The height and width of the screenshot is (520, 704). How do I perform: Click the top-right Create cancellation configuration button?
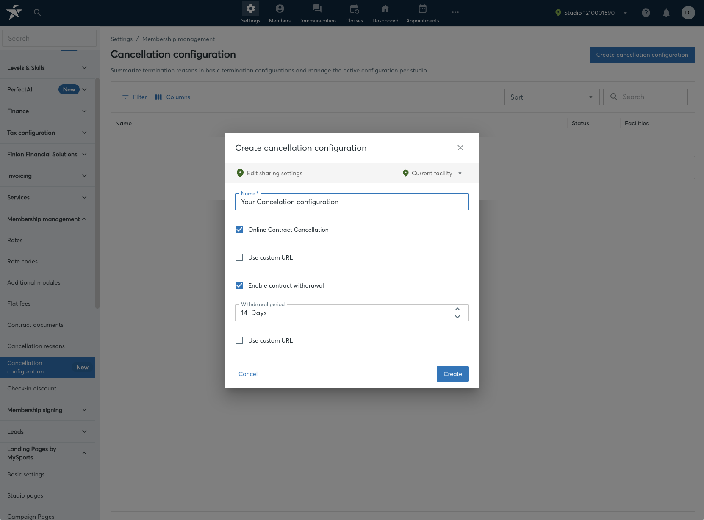(642, 55)
